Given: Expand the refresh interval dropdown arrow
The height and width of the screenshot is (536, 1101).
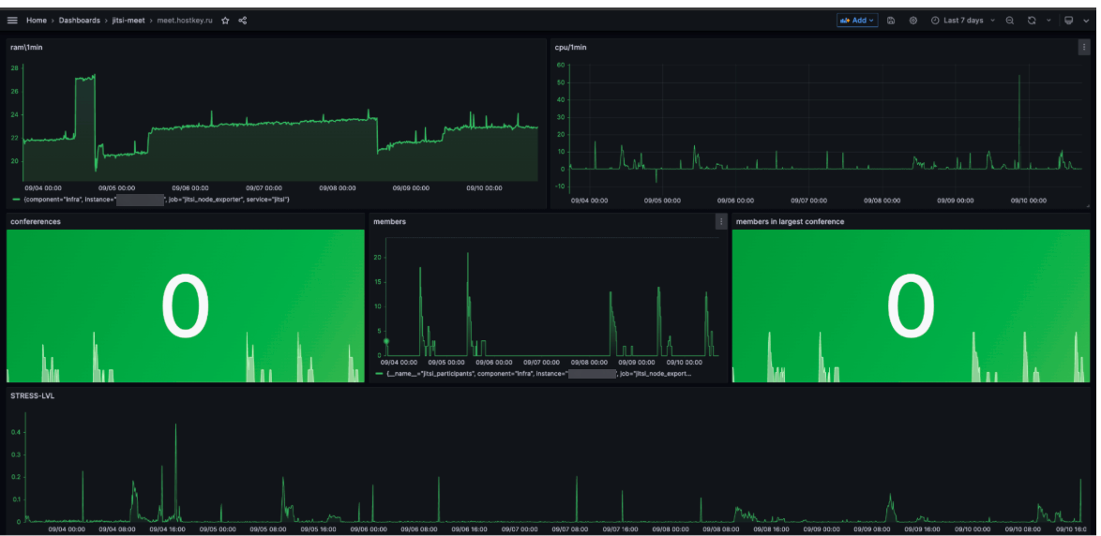Looking at the screenshot, I should coord(1048,21).
